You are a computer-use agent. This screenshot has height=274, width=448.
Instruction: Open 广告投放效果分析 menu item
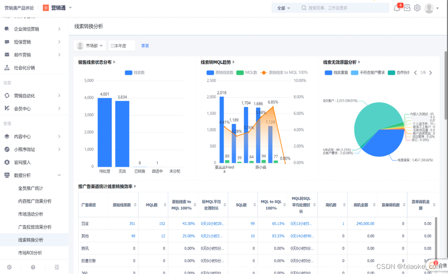[x=35, y=227]
